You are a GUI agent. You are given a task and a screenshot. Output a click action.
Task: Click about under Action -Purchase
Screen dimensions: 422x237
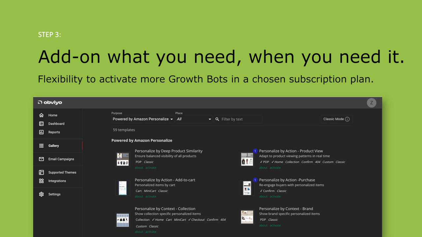263,197
